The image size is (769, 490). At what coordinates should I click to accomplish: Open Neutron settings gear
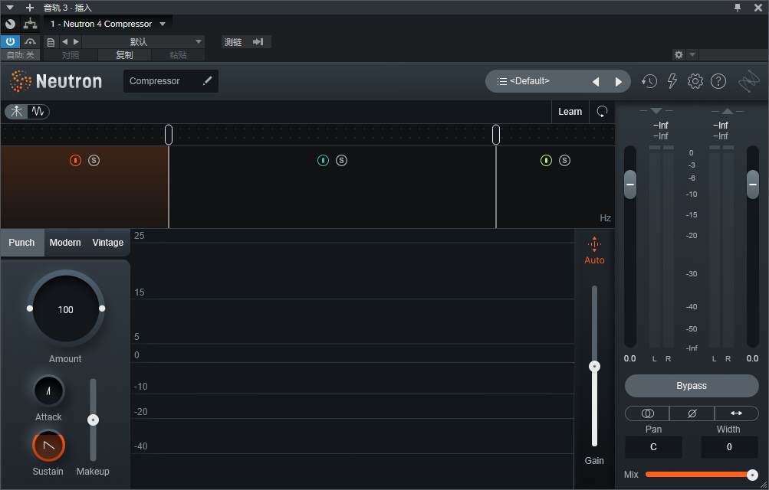tap(695, 81)
